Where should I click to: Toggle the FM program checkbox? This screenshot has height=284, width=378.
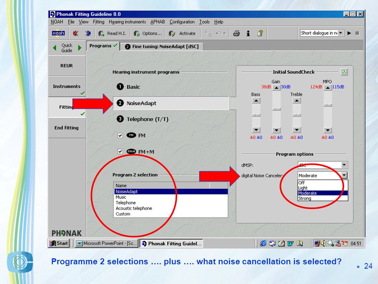tap(120, 135)
